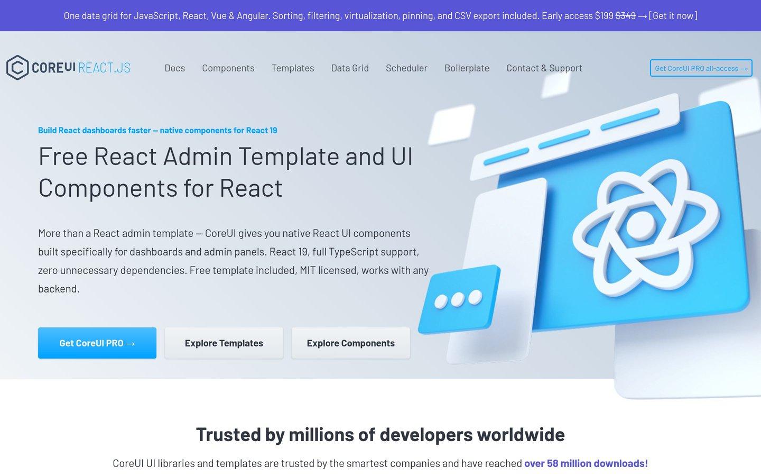Click the blue Get CoreUI PRO button
This screenshot has width=761, height=476.
click(x=97, y=343)
